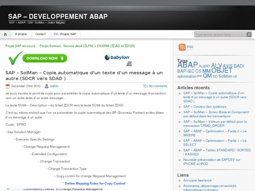This screenshot has height=191, width=255.
Task: Open recent article Couleur des systèmes
Action: 205,107
